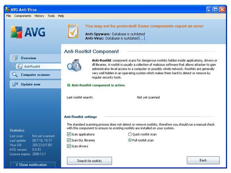Click the double-chevron on Show notification
This screenshot has height=173, width=231.
tap(17, 165)
